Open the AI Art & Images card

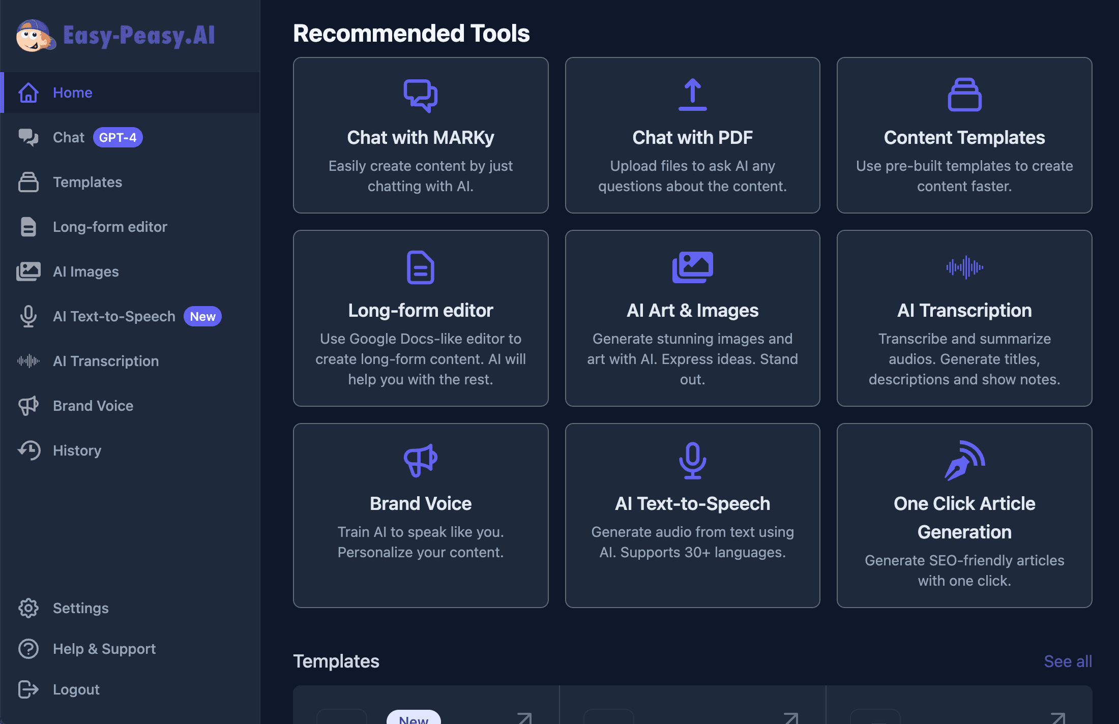pos(692,318)
